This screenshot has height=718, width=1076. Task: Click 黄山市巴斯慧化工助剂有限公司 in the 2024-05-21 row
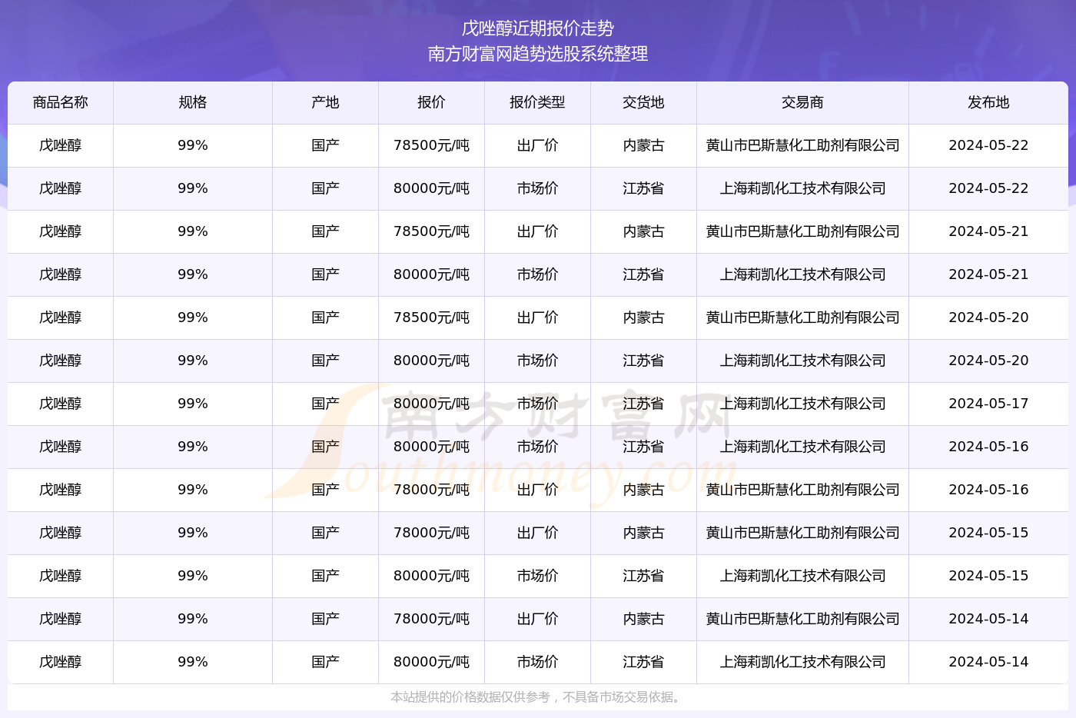pyautogui.click(x=803, y=231)
